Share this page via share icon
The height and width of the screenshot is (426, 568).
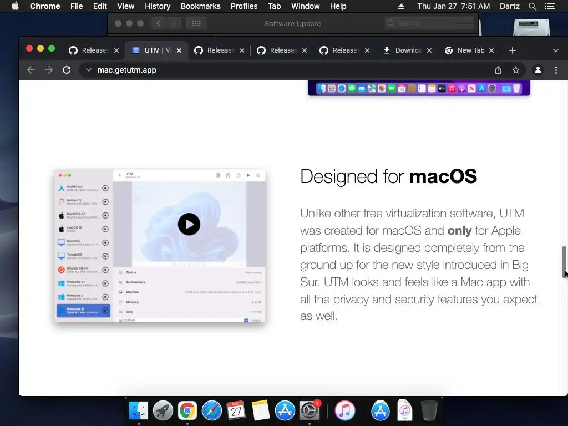tap(498, 70)
